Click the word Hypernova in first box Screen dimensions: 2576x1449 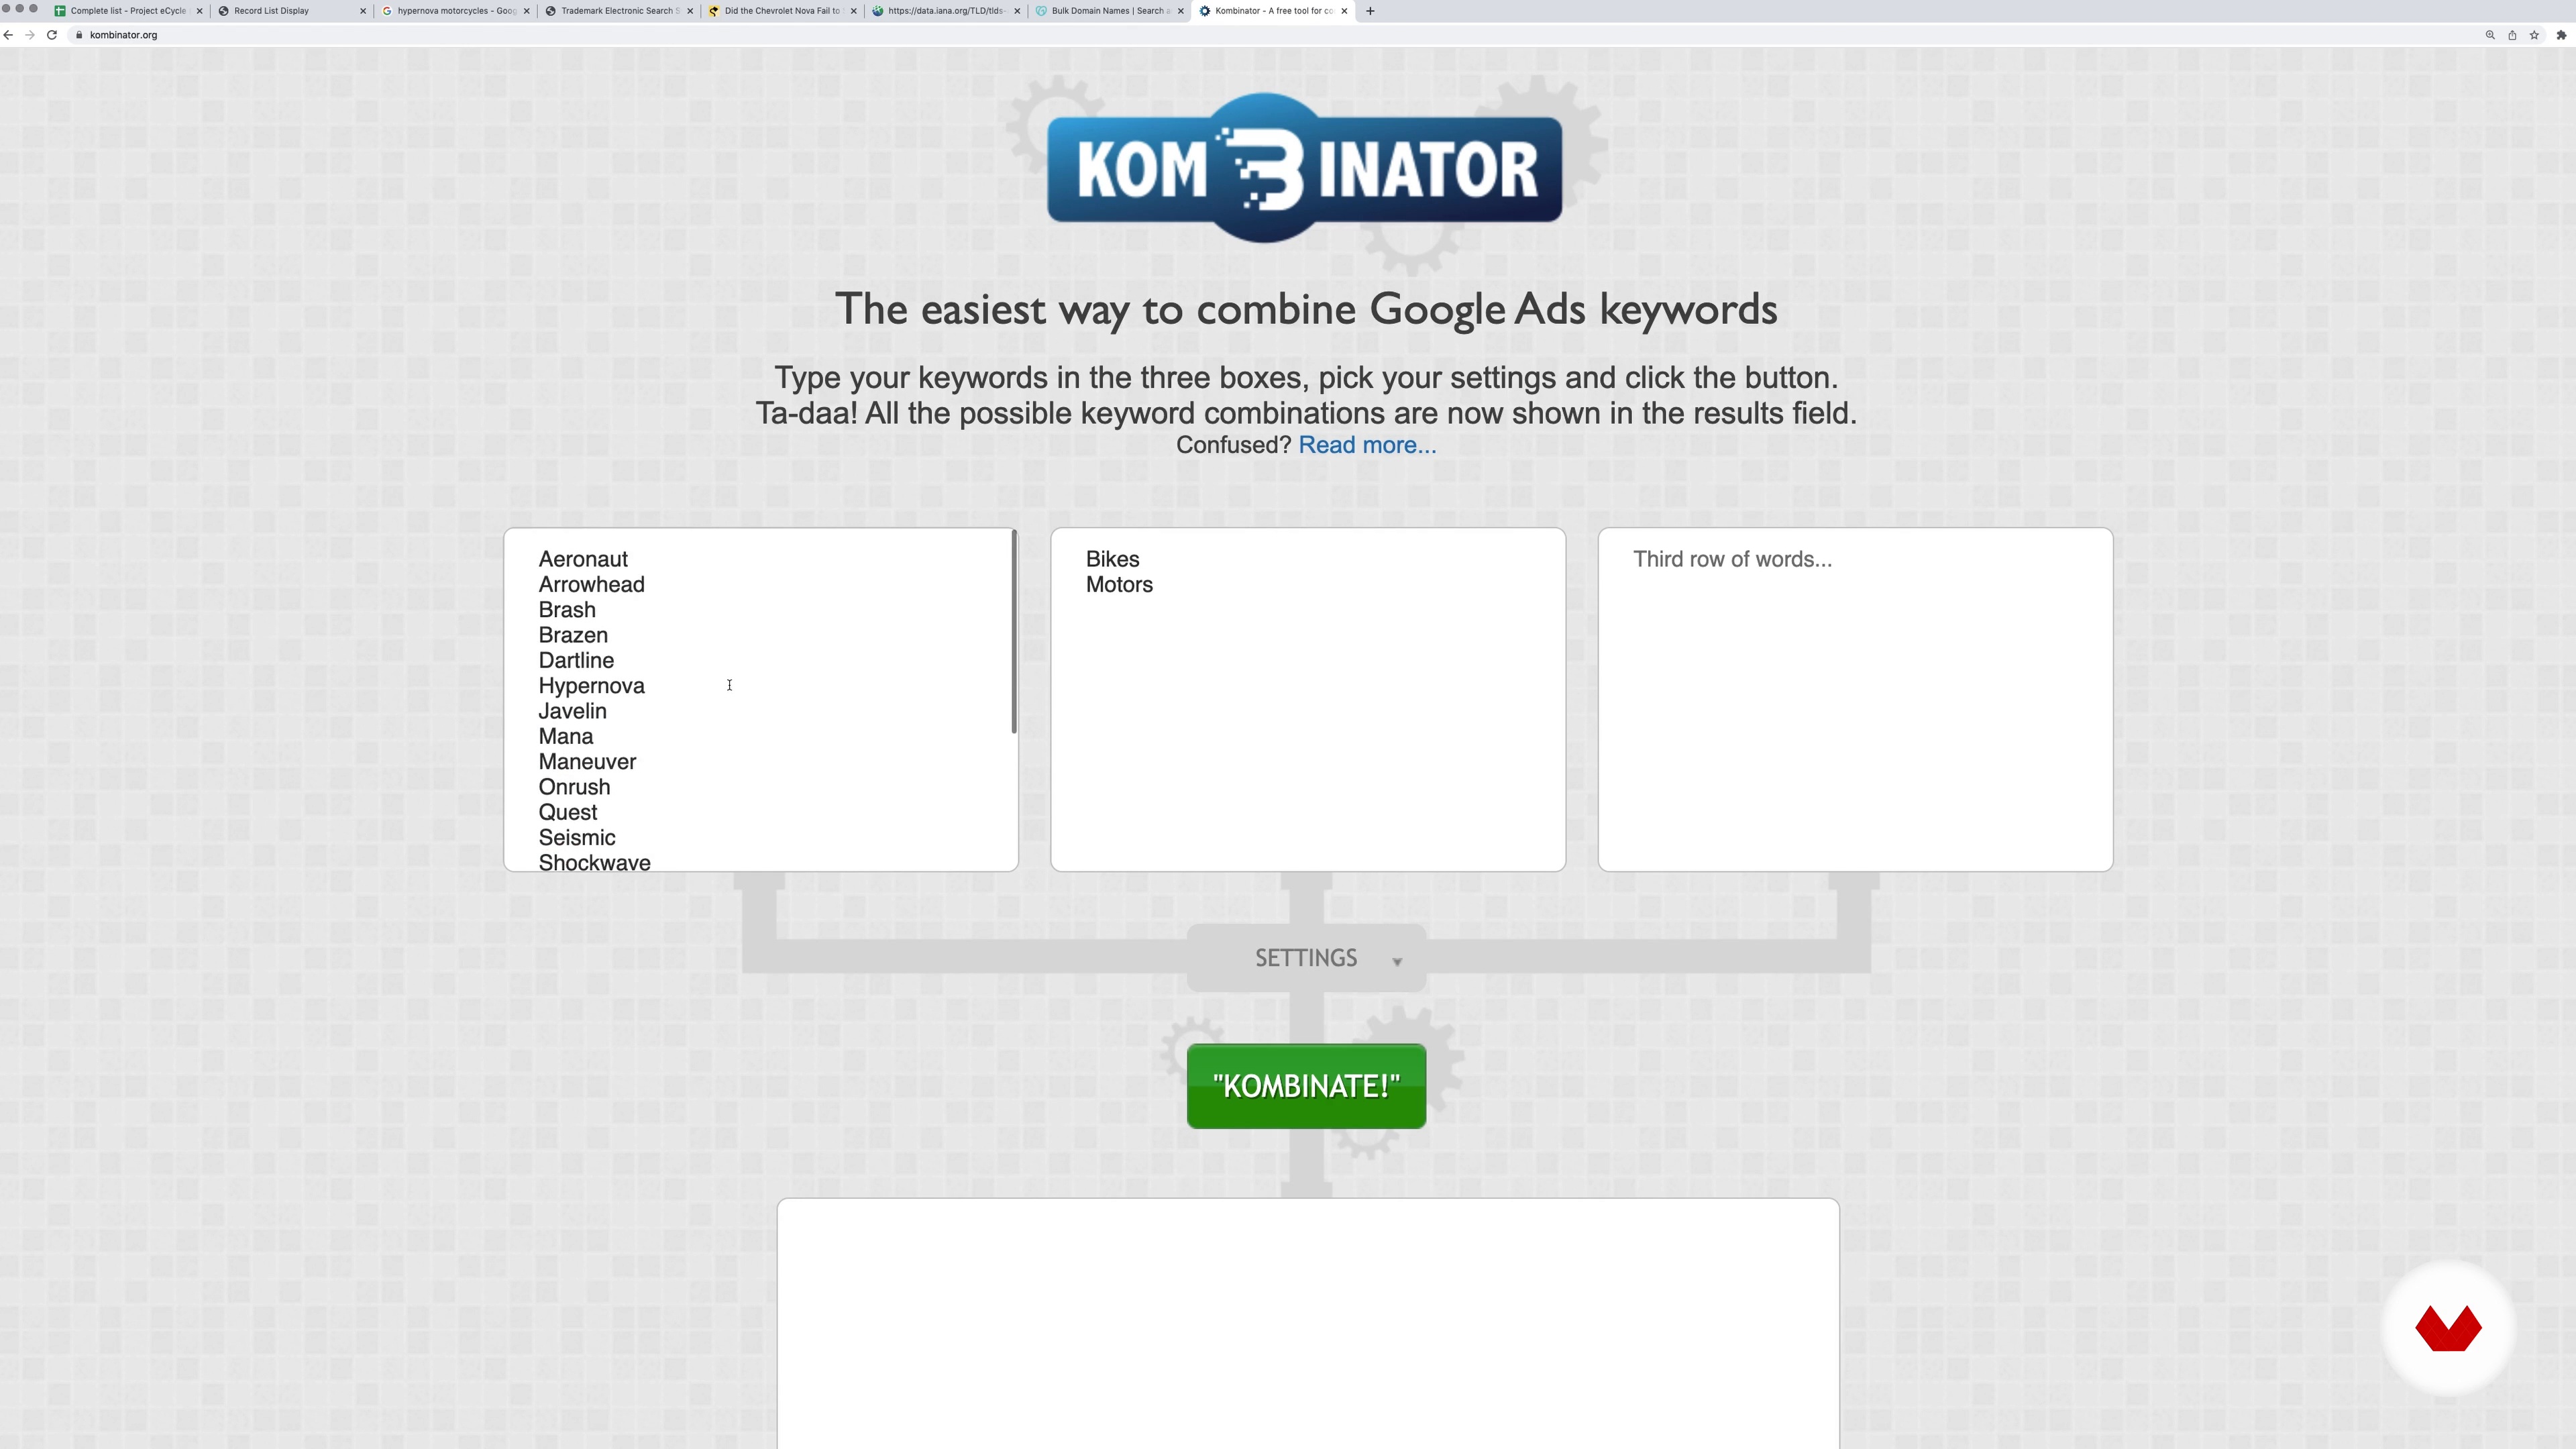[x=591, y=686]
